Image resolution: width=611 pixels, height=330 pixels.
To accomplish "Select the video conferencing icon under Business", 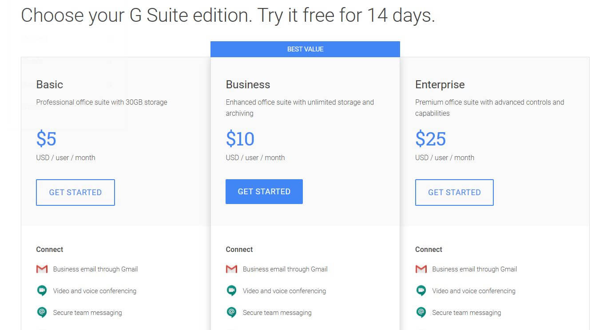I will click(231, 291).
